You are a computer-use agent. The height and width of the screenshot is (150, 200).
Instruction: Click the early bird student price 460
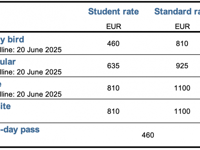113,44
